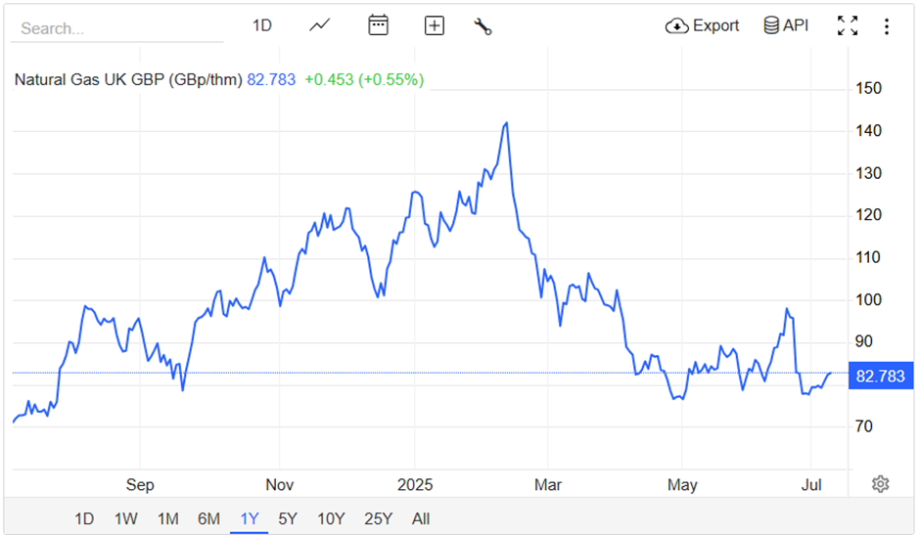Toggle fullscreen chart view
The width and height of the screenshot is (920, 535).
point(848,25)
